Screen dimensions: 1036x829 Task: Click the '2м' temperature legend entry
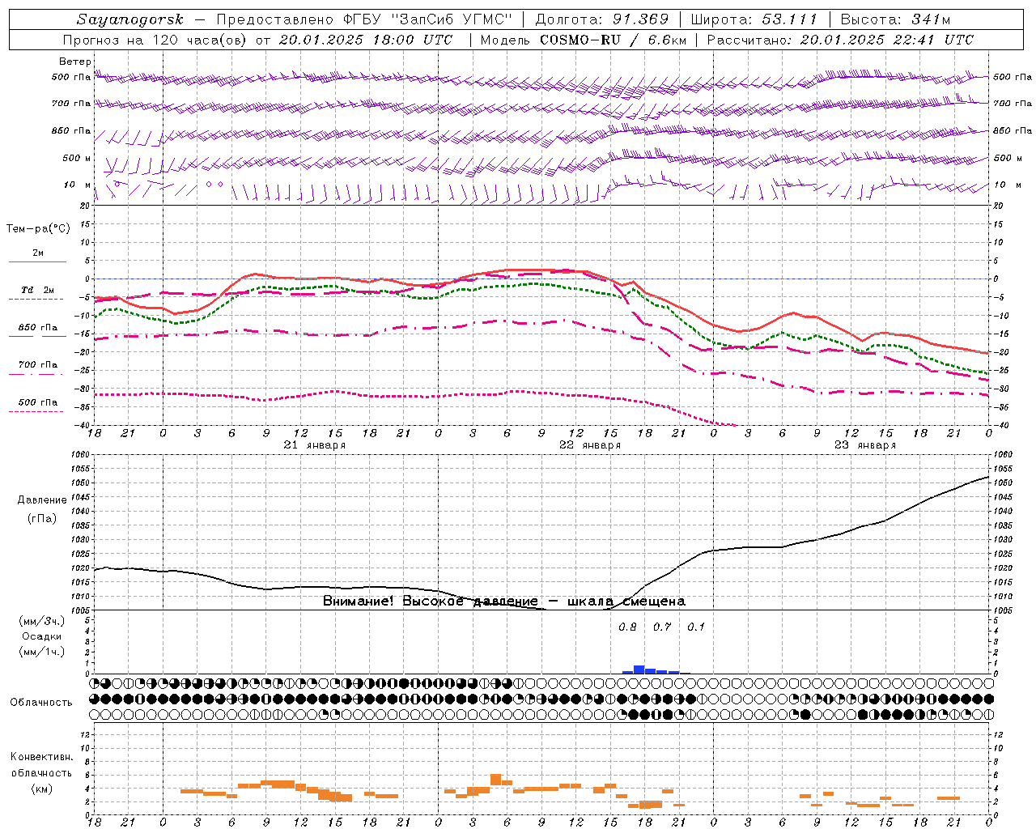coord(38,253)
